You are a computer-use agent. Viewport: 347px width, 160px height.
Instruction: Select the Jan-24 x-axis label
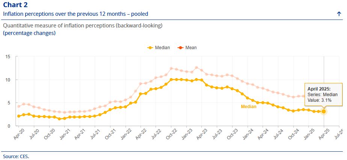point(247,134)
